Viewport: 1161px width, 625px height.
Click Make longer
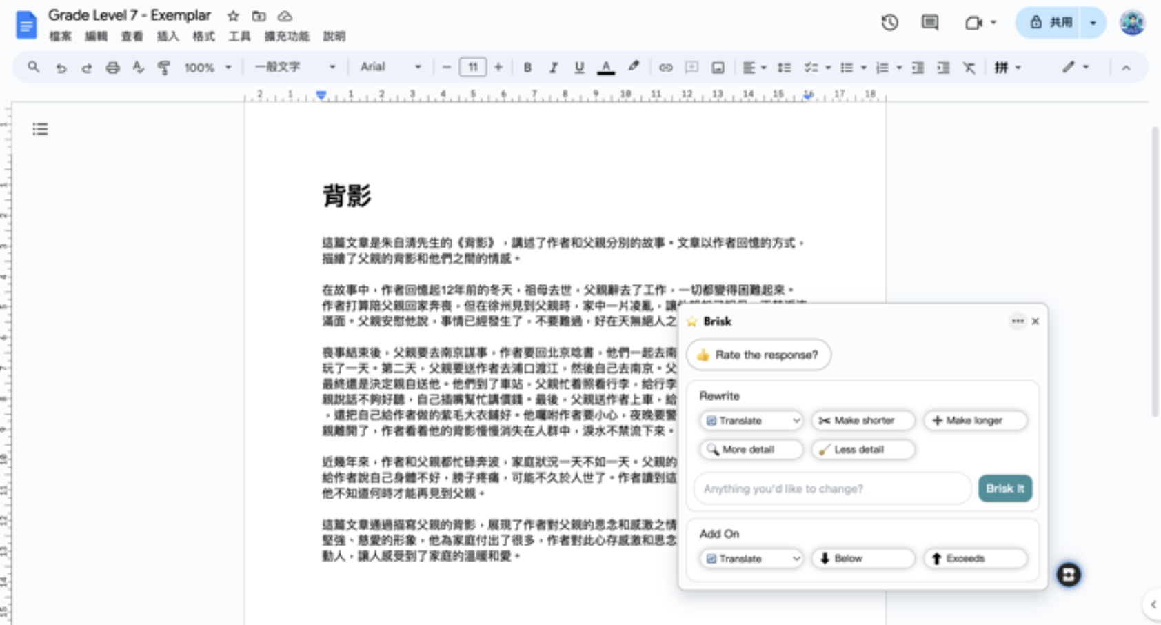coord(975,420)
